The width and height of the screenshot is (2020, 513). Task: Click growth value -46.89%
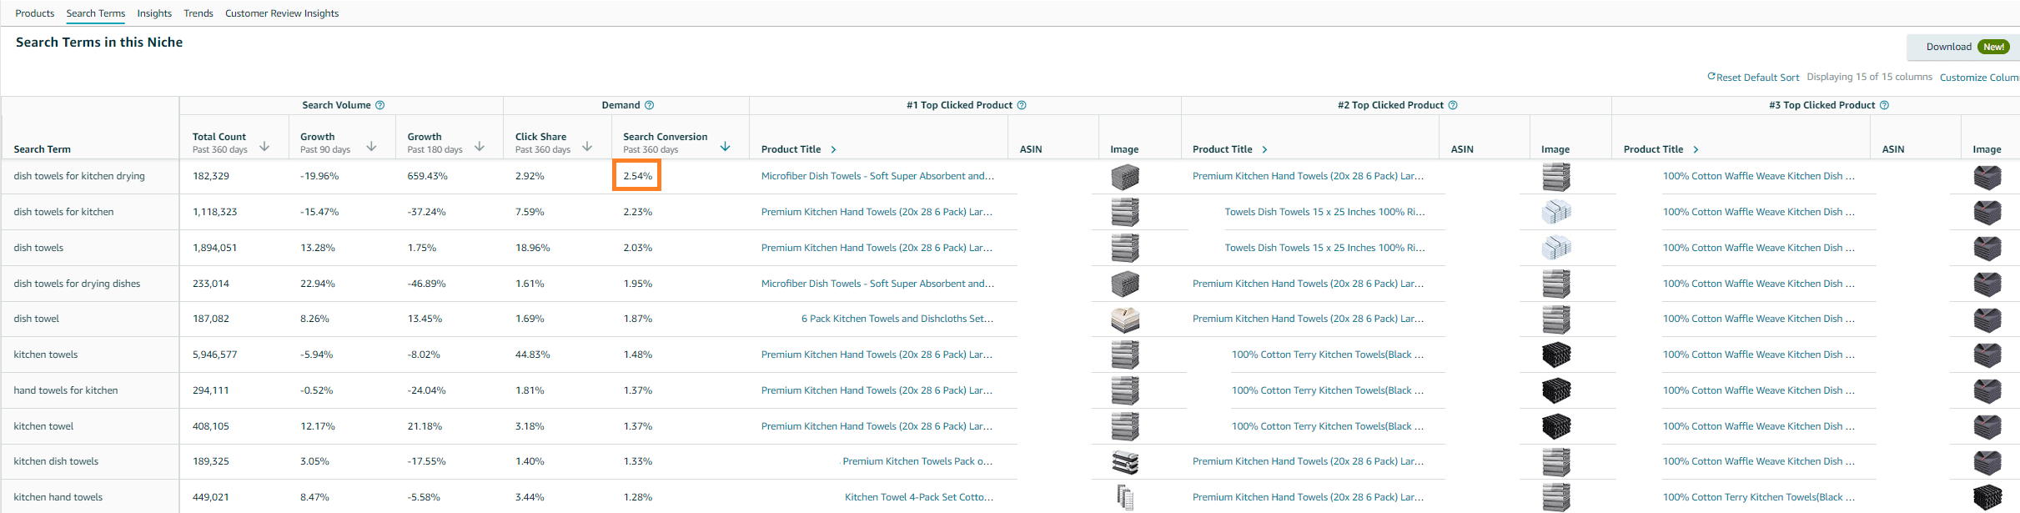click(x=427, y=284)
